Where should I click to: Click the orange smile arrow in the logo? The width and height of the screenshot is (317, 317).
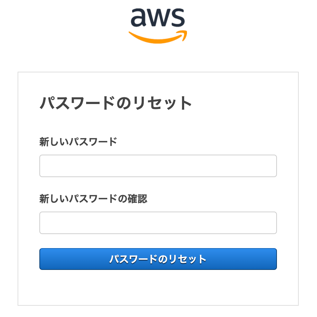click(158, 37)
